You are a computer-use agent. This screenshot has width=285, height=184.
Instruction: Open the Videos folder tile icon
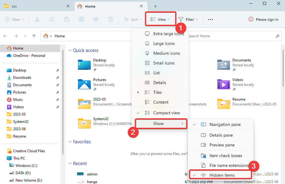(x=223, y=84)
